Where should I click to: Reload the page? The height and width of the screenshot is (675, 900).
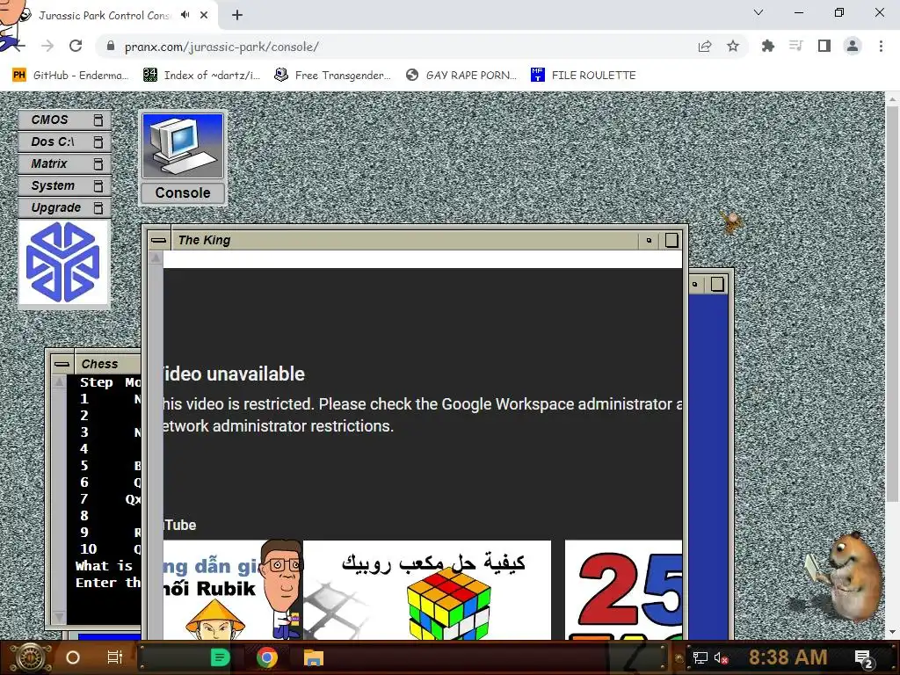(x=76, y=47)
